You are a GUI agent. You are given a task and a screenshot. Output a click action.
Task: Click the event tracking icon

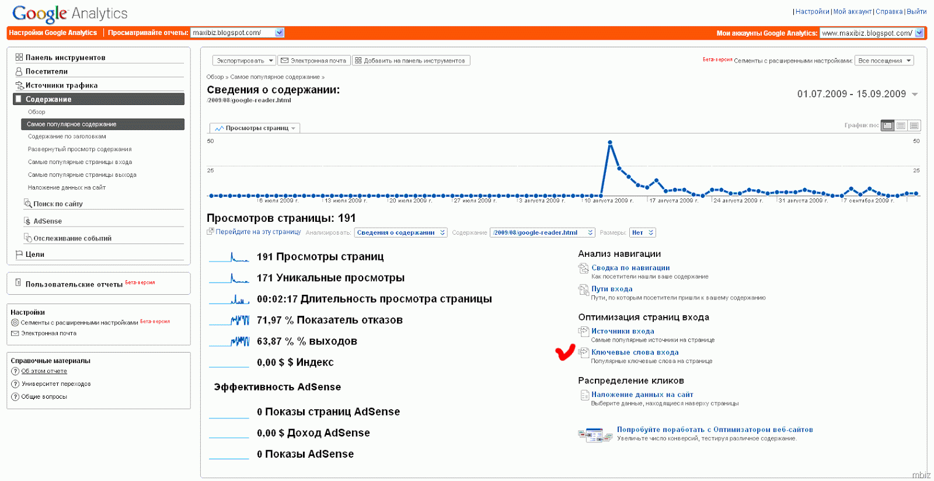click(27, 238)
